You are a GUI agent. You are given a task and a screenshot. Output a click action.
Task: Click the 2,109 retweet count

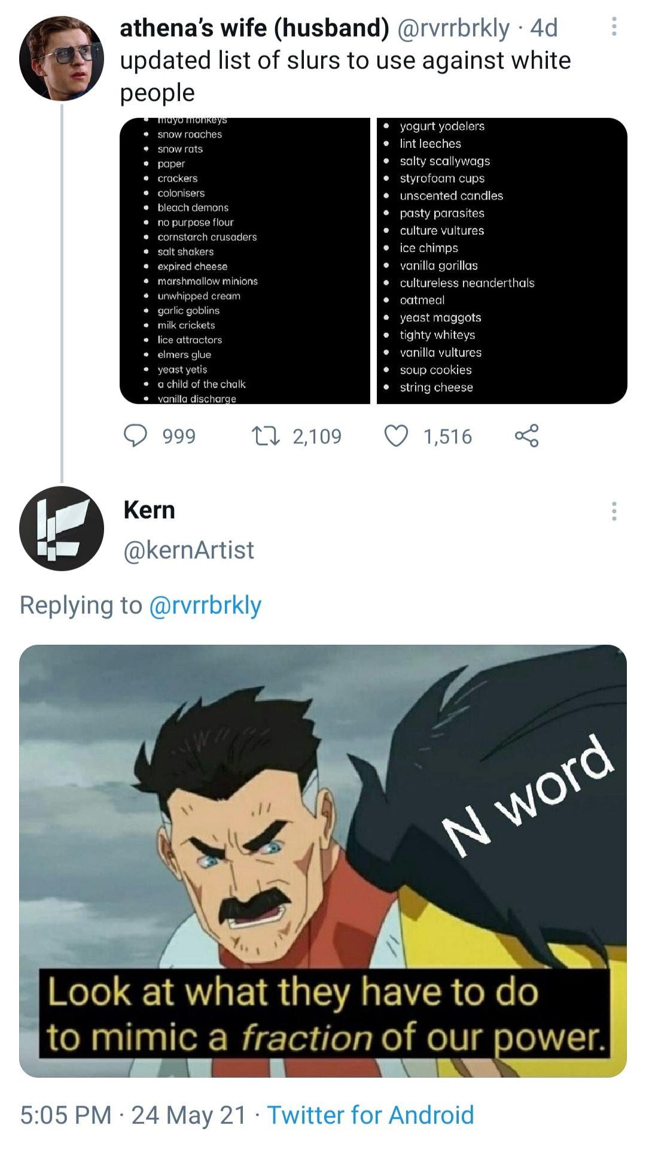pos(317,436)
